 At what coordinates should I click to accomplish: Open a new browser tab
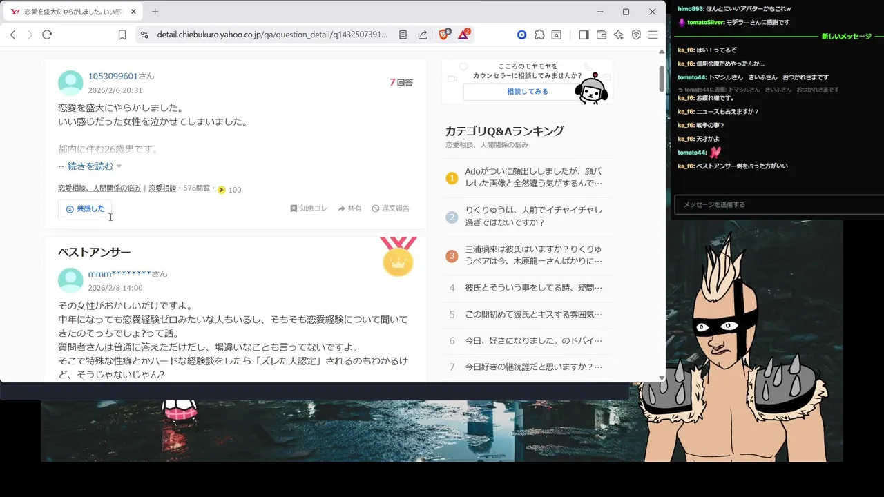click(155, 12)
